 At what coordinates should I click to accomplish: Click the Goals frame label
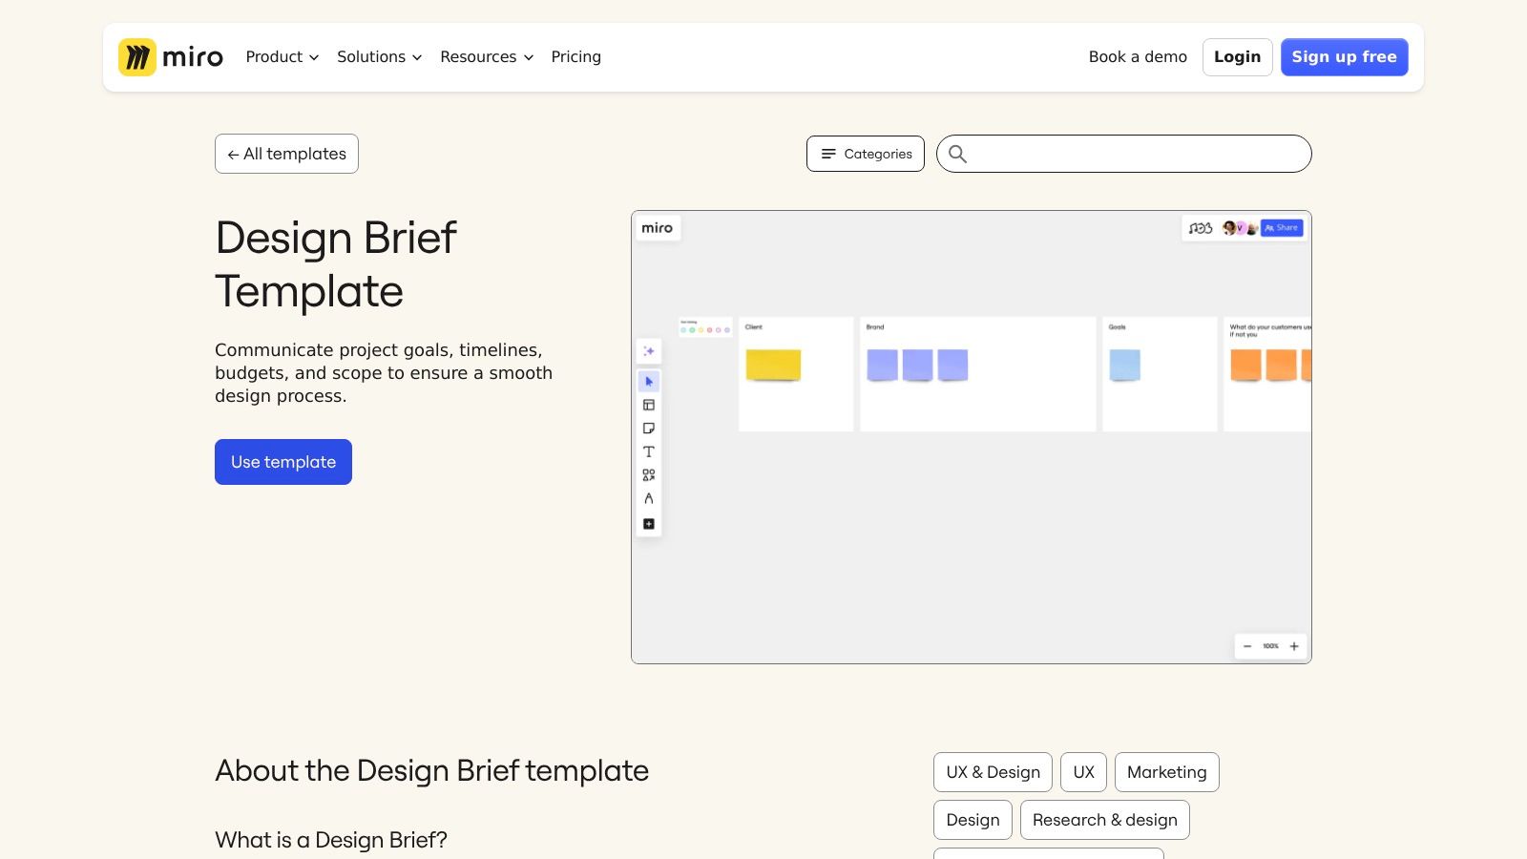click(1118, 326)
